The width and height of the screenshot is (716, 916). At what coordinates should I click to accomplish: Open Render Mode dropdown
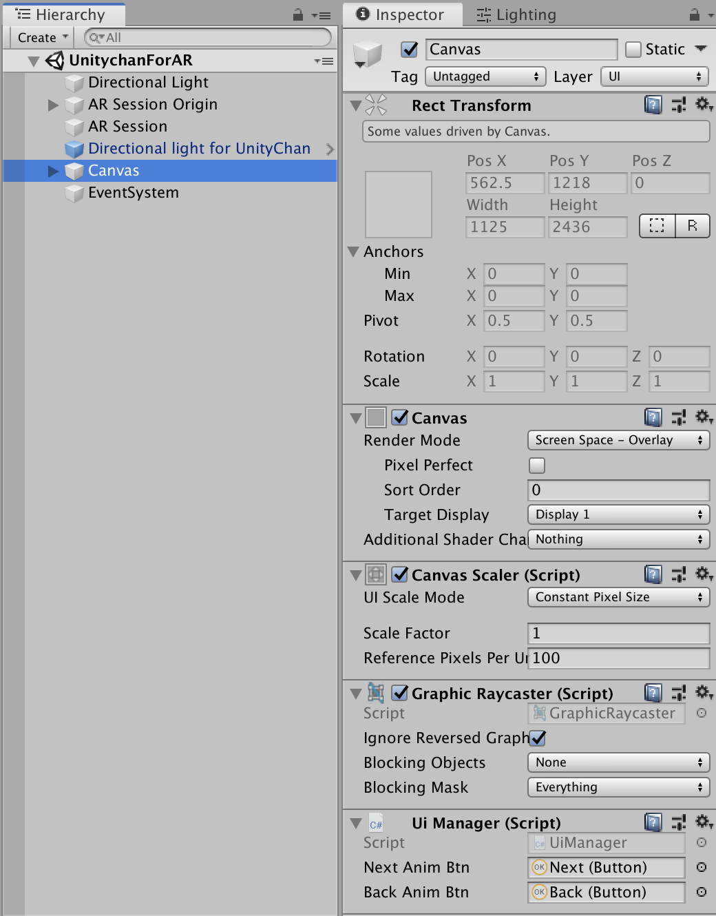pyautogui.click(x=618, y=440)
